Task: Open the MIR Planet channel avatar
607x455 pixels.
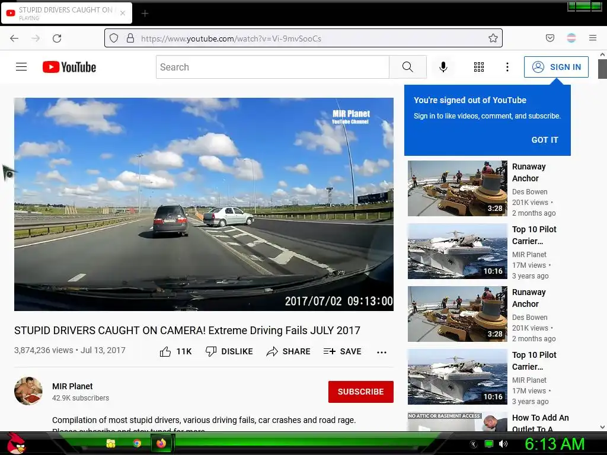Action: pos(28,391)
